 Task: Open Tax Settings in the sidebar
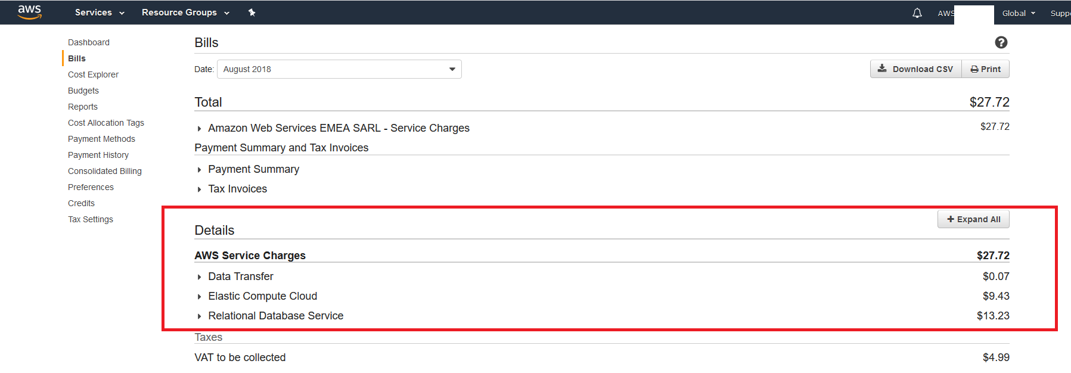click(91, 219)
